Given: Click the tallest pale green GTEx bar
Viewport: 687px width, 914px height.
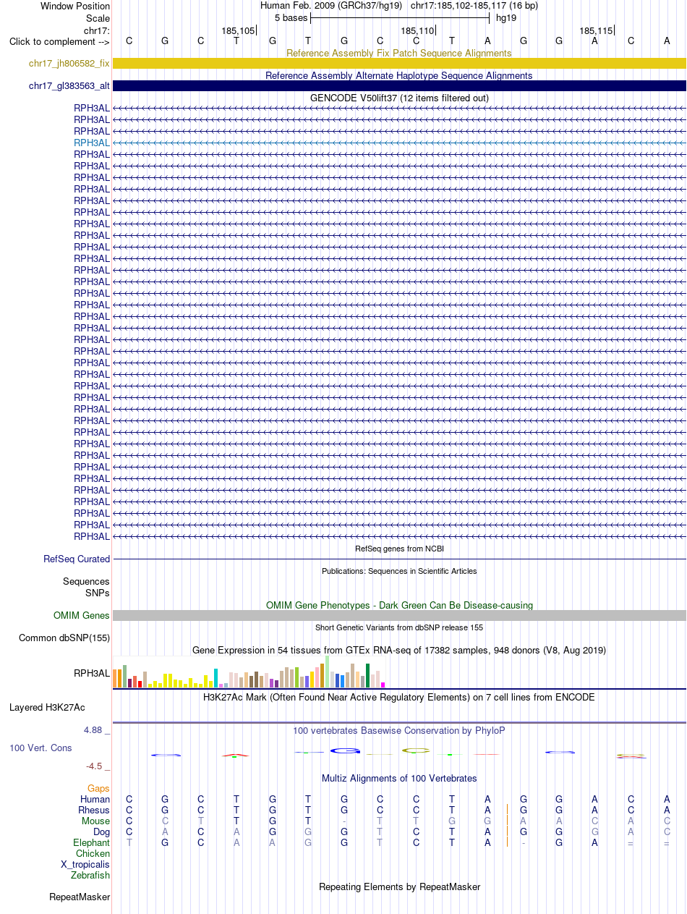Looking at the screenshot, I should pyautogui.click(x=328, y=672).
